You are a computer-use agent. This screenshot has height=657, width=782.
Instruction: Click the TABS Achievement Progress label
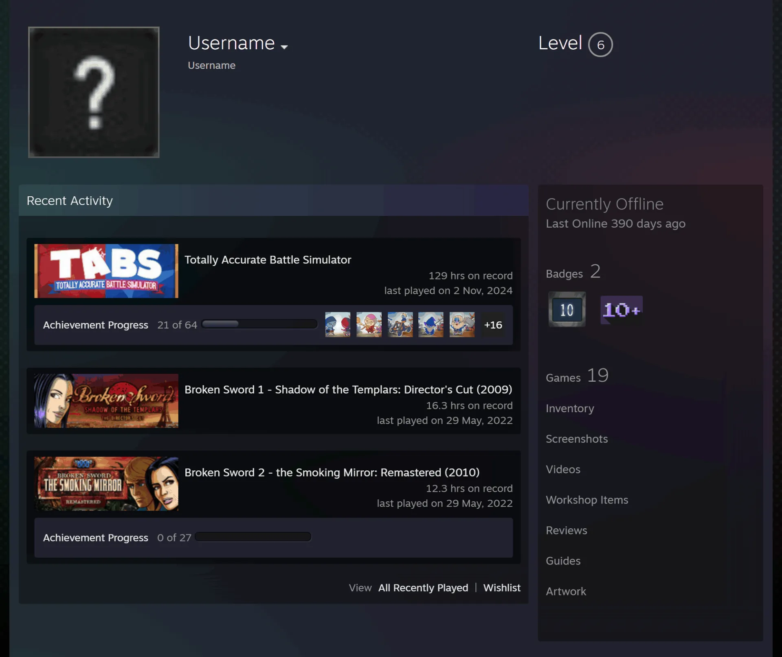[x=96, y=325]
